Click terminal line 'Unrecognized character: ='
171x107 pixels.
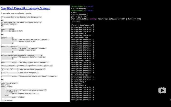pos(83,79)
